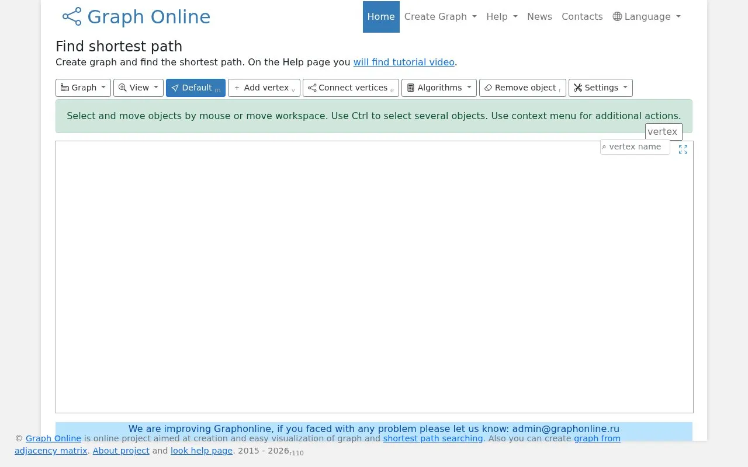Image resolution: width=748 pixels, height=467 pixels.
Task: Click the 'Find shortest path' heading
Action: (119, 47)
